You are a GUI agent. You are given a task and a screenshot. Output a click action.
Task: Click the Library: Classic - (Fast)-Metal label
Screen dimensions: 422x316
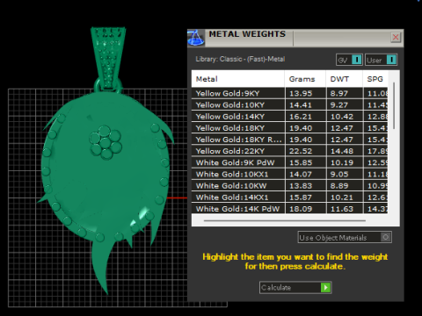(240, 59)
